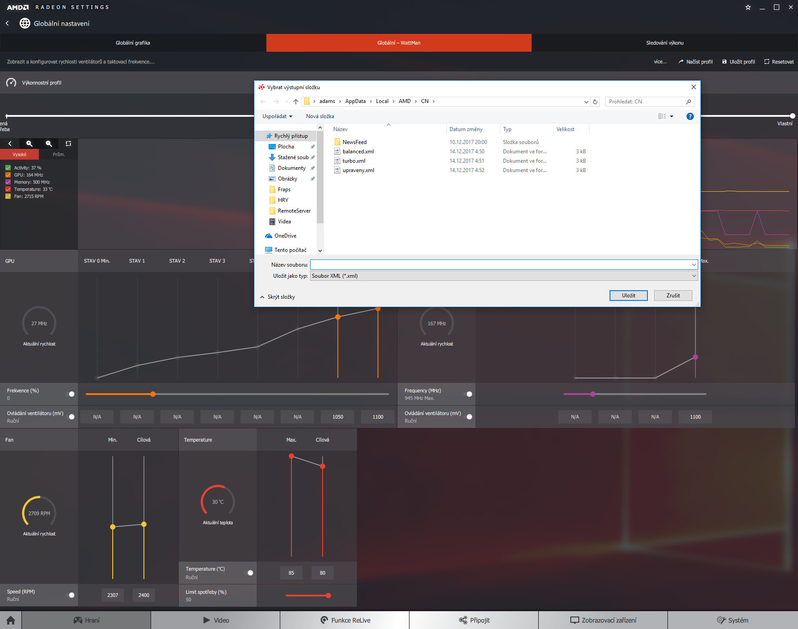The width and height of the screenshot is (798, 629).
Task: Toggle the Fan graph checkbox
Action: (x=8, y=197)
